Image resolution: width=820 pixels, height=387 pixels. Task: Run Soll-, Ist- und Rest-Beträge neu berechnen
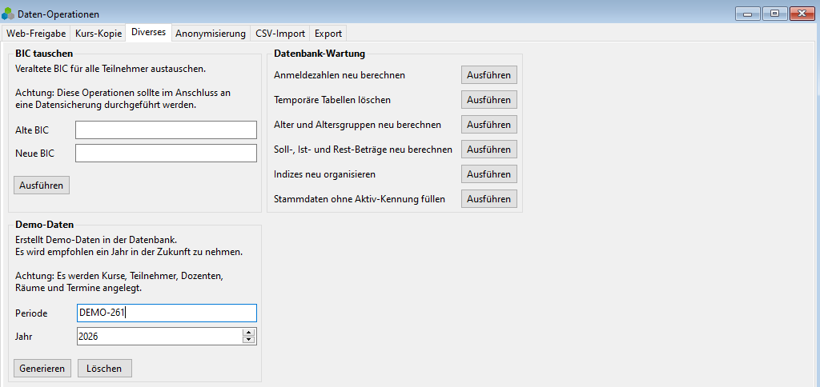coord(489,150)
